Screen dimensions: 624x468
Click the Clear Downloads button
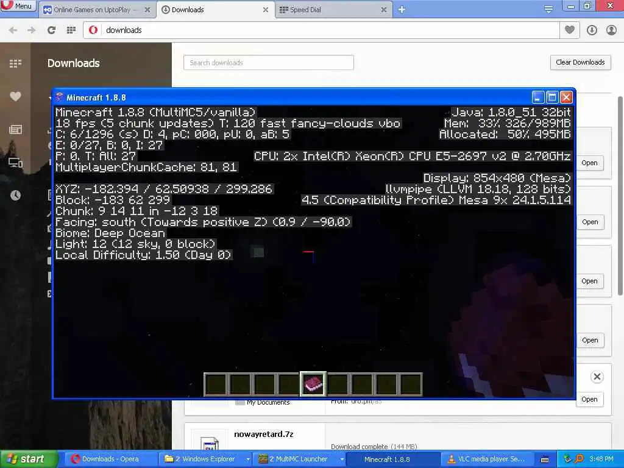click(580, 63)
